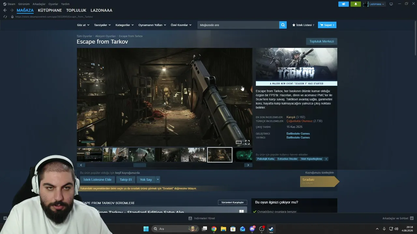Click the media strip horizontal scrollbar thumb
The width and height of the screenshot is (417, 234).
(140, 165)
